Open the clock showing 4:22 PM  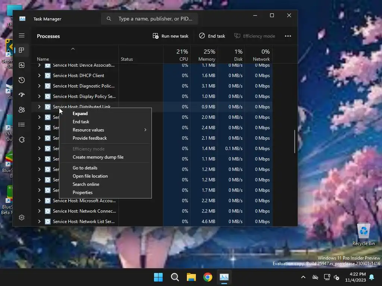(356, 277)
